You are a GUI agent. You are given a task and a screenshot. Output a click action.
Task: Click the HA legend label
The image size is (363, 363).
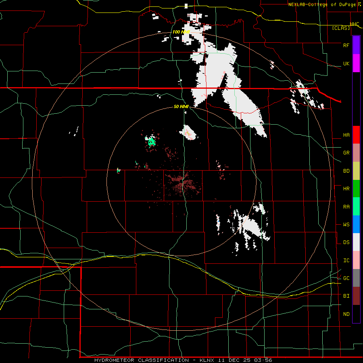point(346,135)
